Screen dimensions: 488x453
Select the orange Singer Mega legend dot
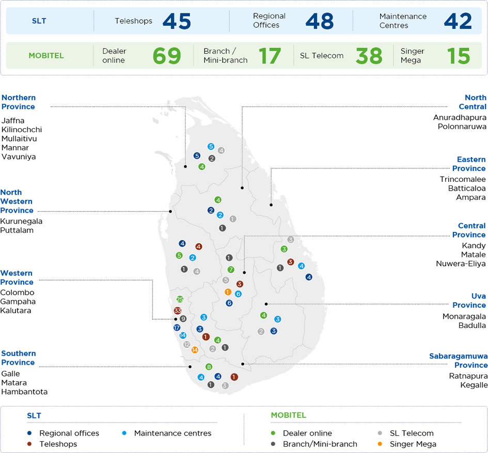380,444
